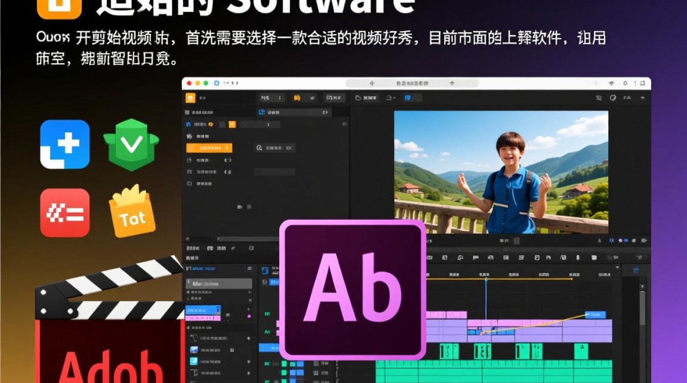Viewport: 687px width, 383px height.
Task: Click the orange icon in top toolbar
Action: [297, 98]
